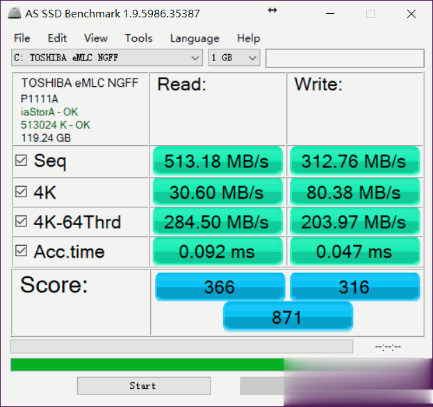Click the gray current-test progress bar
This screenshot has height=407, width=433.
[181, 347]
